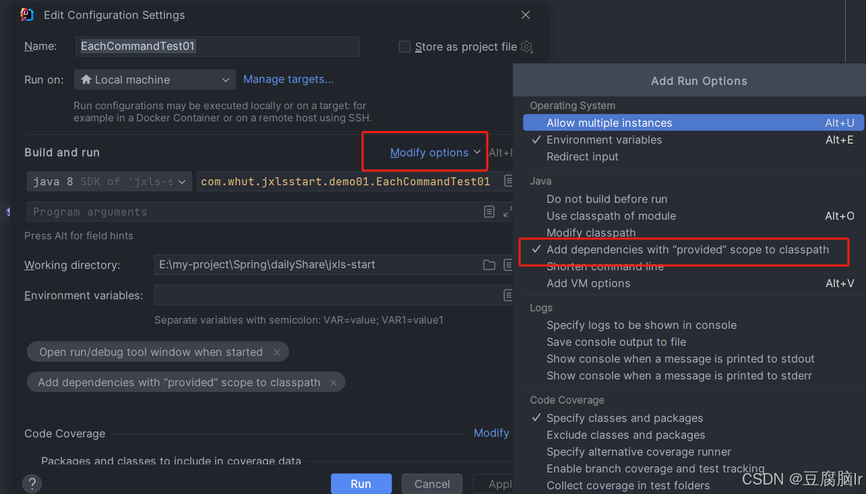Select Collect coverage in test folders

click(x=693, y=485)
